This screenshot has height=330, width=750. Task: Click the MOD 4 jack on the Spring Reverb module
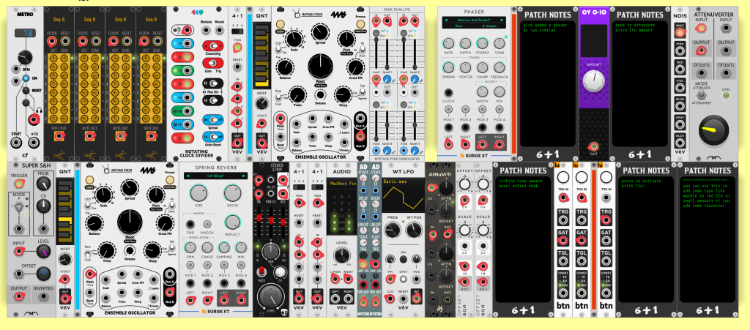[241, 284]
